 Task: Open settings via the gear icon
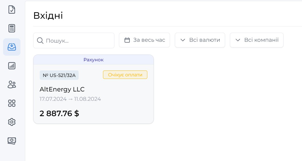pyautogui.click(x=12, y=122)
